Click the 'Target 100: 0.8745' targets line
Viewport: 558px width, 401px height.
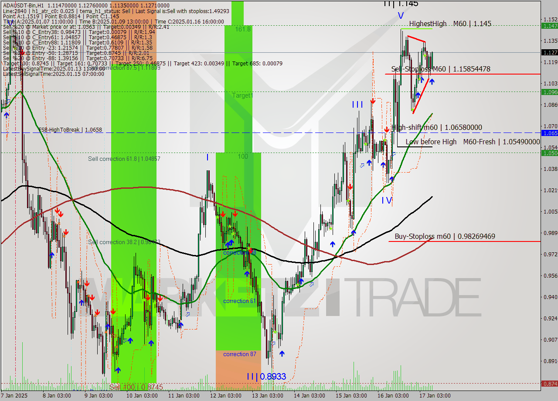(x=143, y=63)
